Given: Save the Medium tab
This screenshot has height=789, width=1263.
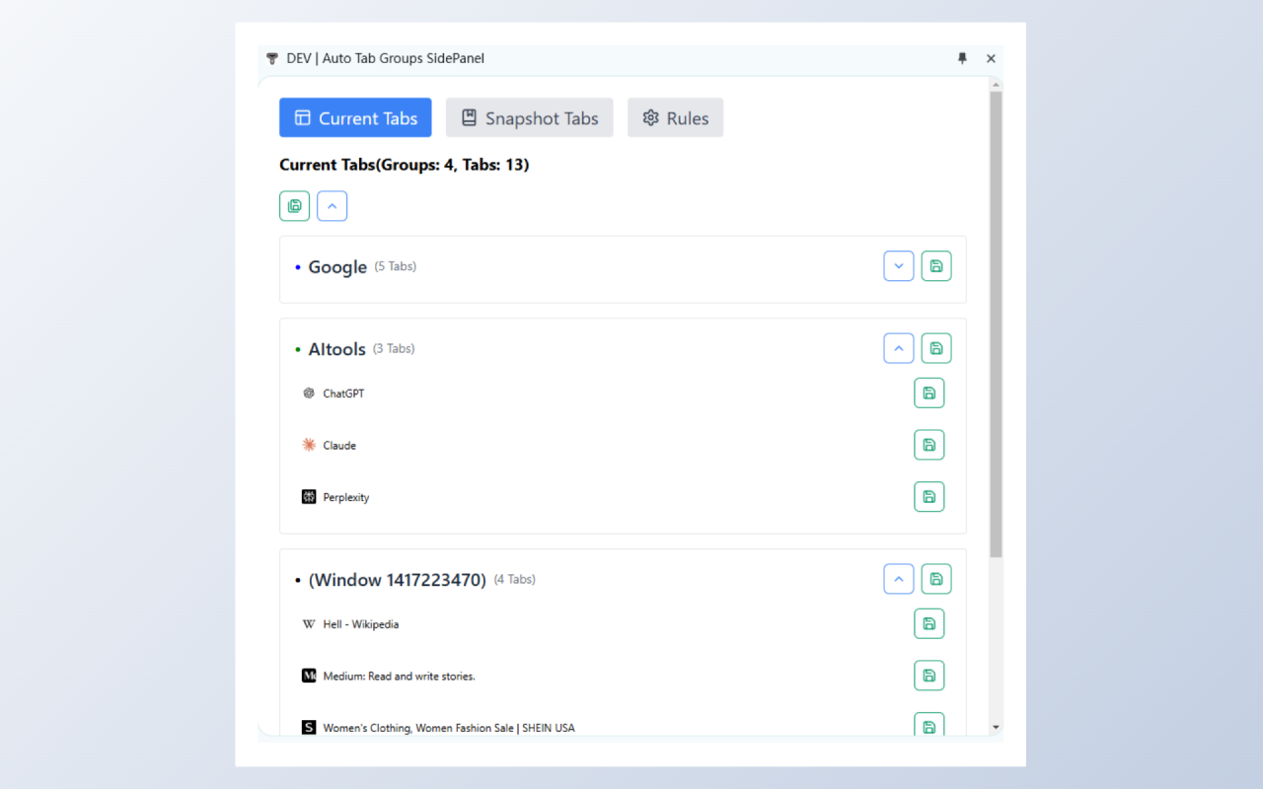Looking at the screenshot, I should pyautogui.click(x=929, y=676).
